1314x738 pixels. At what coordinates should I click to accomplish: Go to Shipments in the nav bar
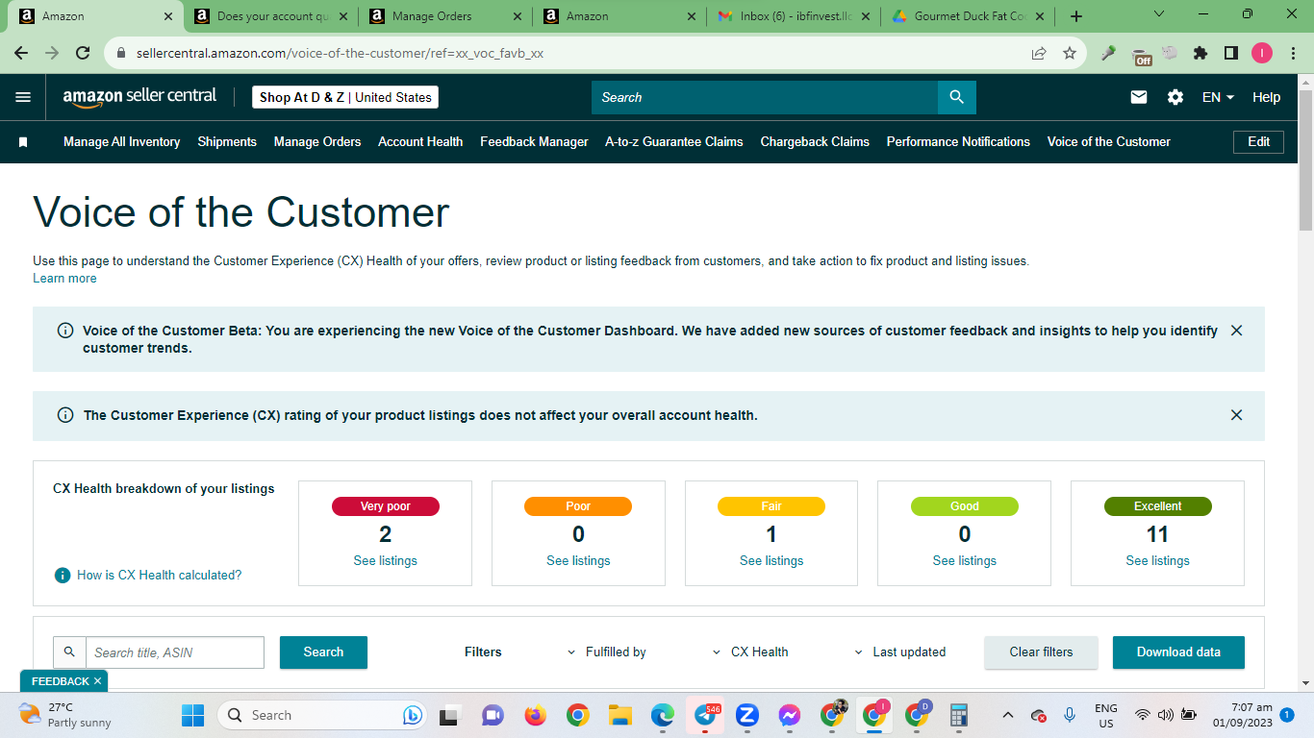click(227, 142)
